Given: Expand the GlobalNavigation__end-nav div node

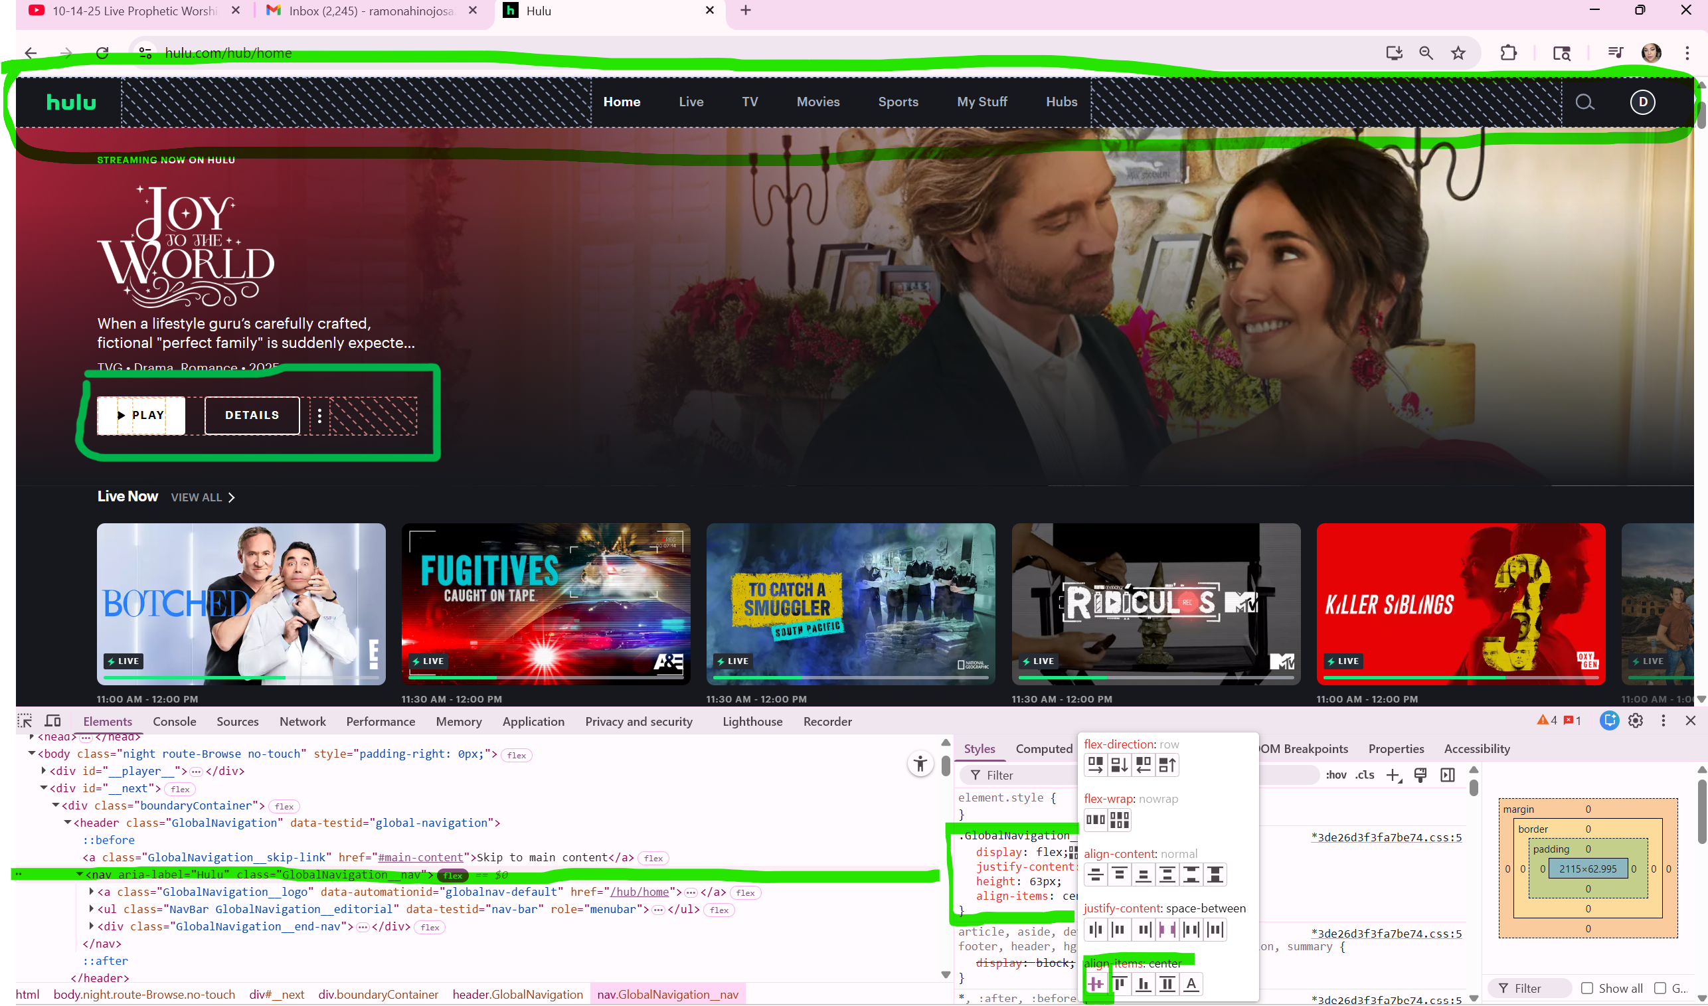Looking at the screenshot, I should click(92, 926).
